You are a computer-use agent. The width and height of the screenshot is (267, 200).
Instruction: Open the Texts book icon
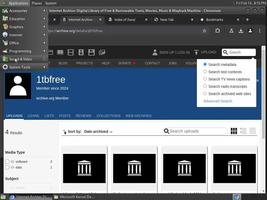tap(60, 52)
